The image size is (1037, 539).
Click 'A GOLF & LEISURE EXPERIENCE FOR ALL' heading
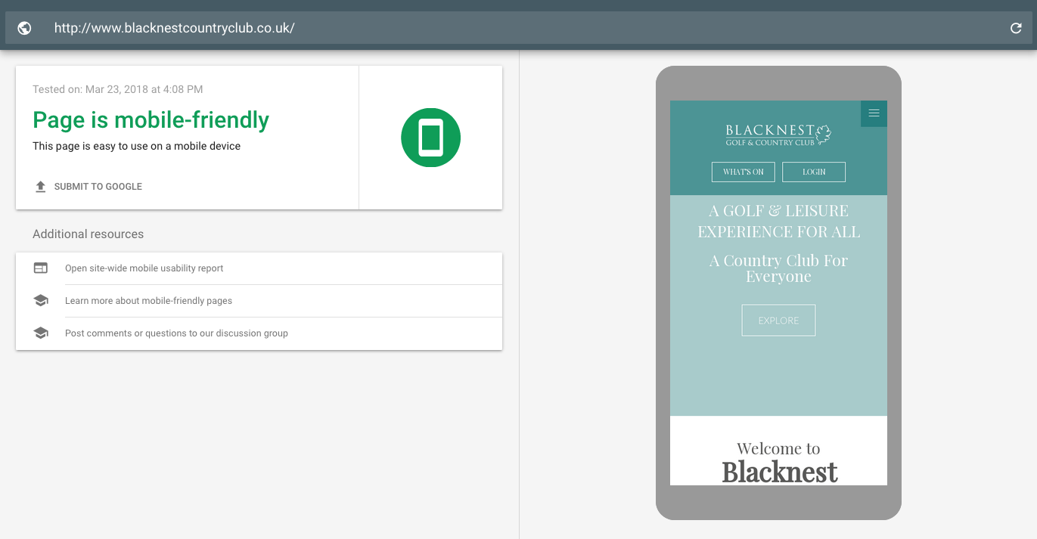click(778, 221)
